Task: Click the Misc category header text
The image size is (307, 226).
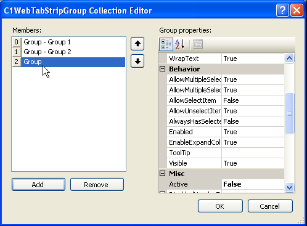Action: pos(177,174)
